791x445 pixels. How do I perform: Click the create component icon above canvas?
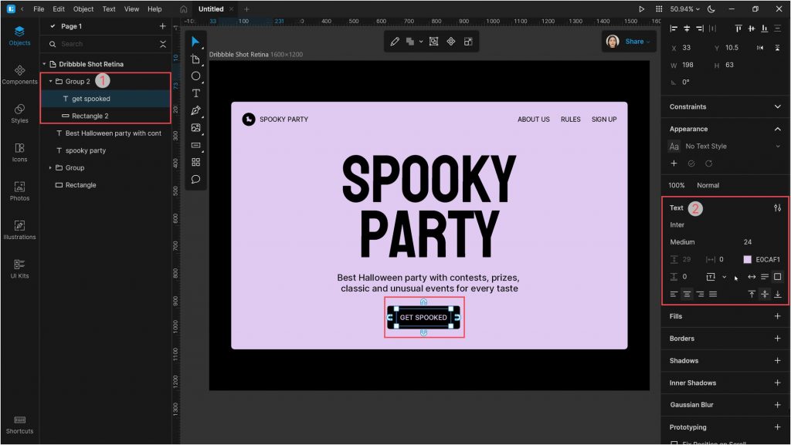coord(451,42)
